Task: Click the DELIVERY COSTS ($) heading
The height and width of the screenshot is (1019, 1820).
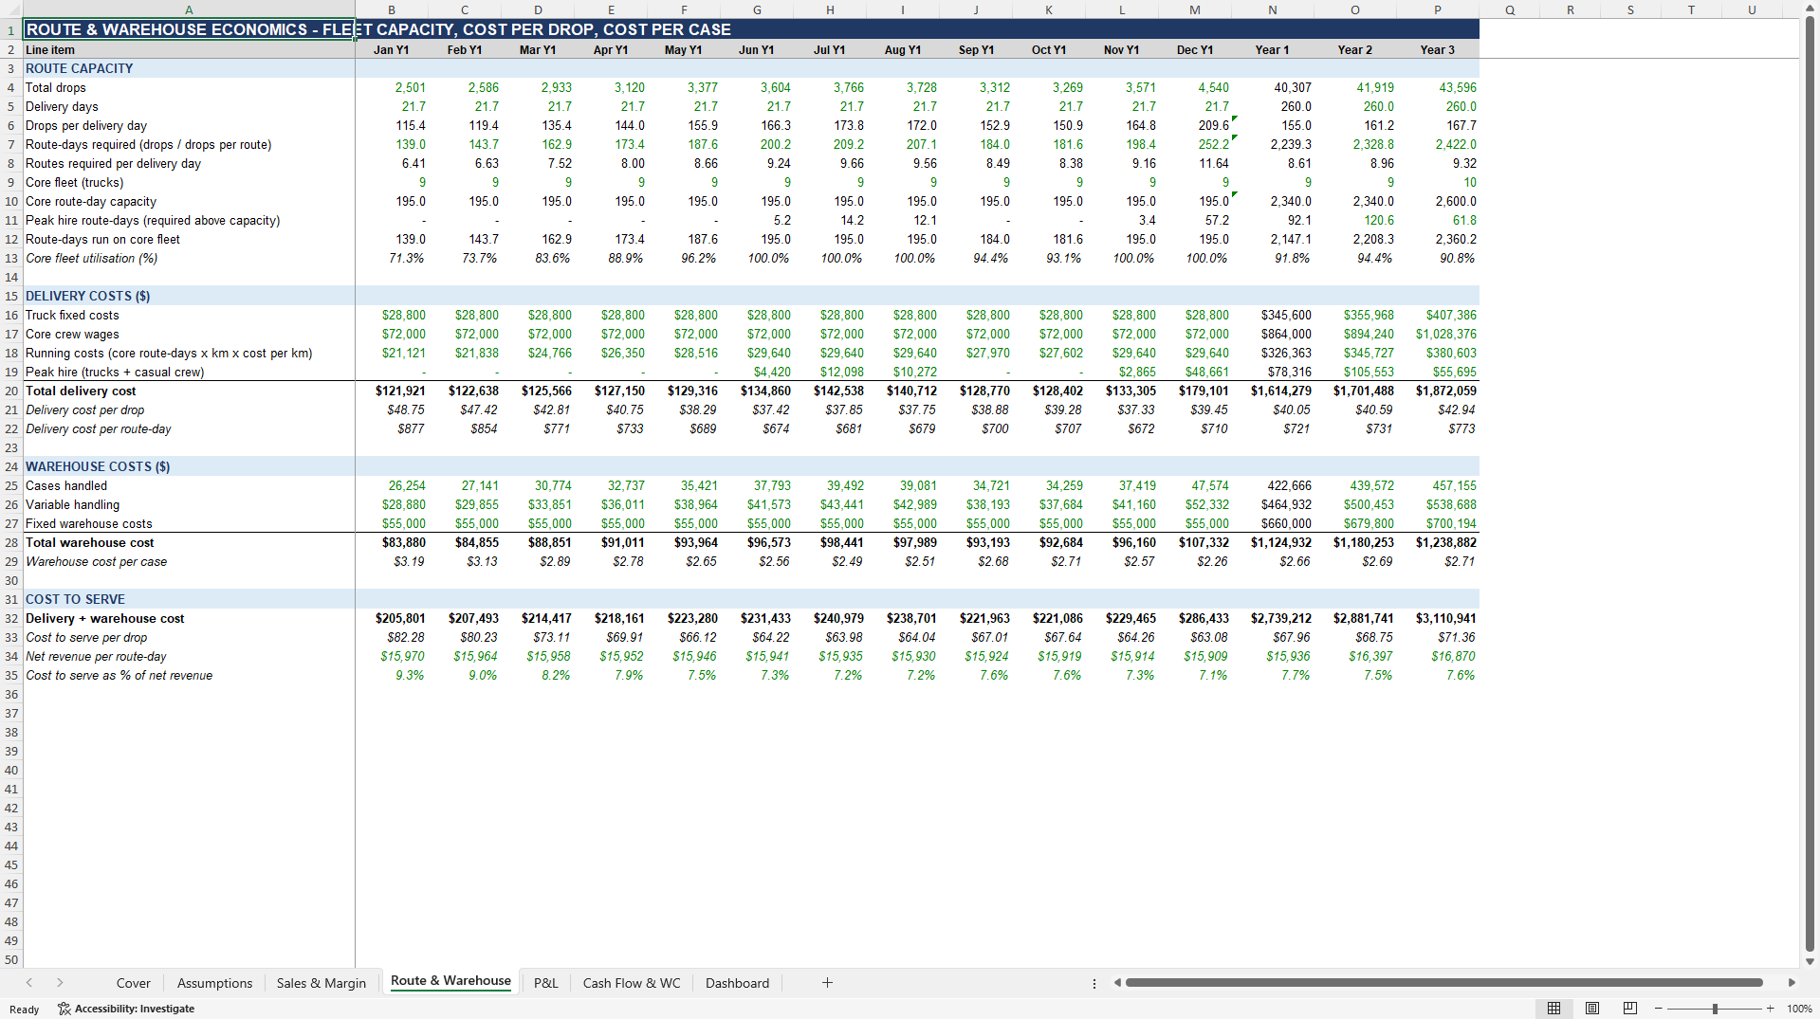Action: 87,296
